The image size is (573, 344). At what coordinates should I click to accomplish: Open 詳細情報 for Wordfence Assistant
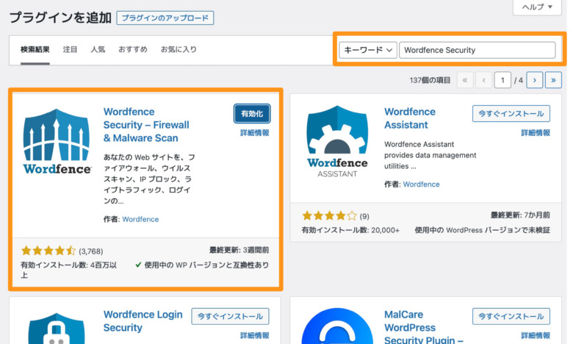click(536, 133)
